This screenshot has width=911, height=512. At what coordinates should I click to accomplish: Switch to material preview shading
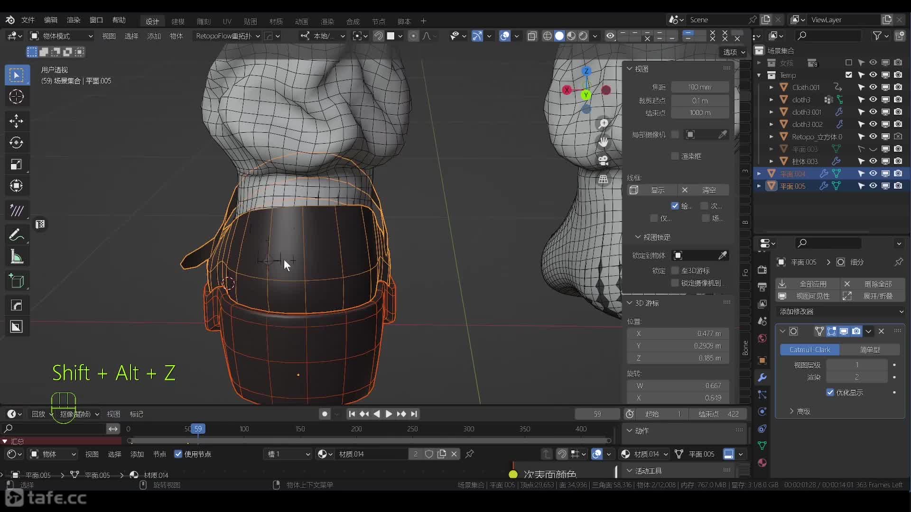(571, 36)
